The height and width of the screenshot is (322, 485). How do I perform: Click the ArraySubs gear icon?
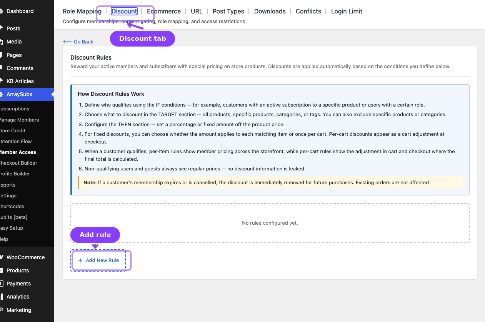pyautogui.click(x=2, y=94)
